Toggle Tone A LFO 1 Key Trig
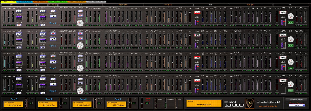The image size is (311, 111). 19,25
